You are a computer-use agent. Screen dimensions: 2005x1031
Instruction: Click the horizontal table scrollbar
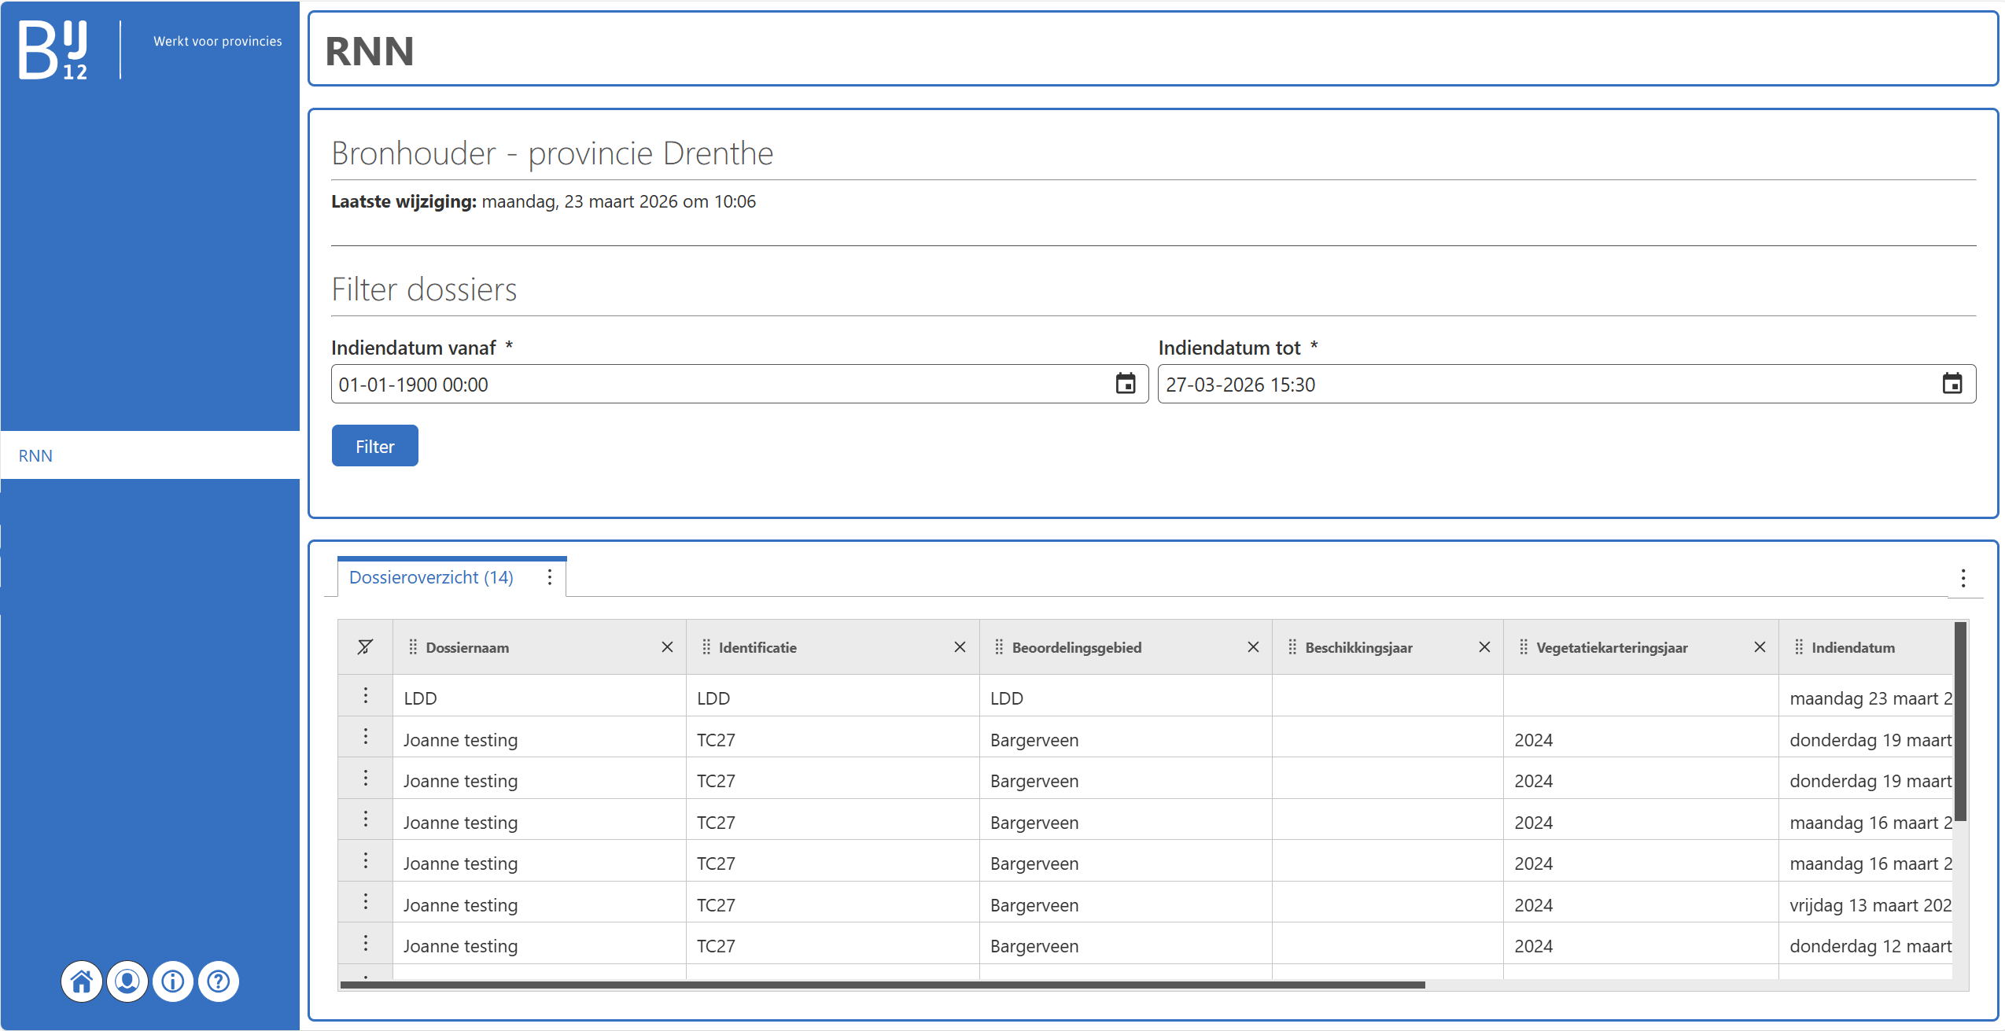point(881,985)
